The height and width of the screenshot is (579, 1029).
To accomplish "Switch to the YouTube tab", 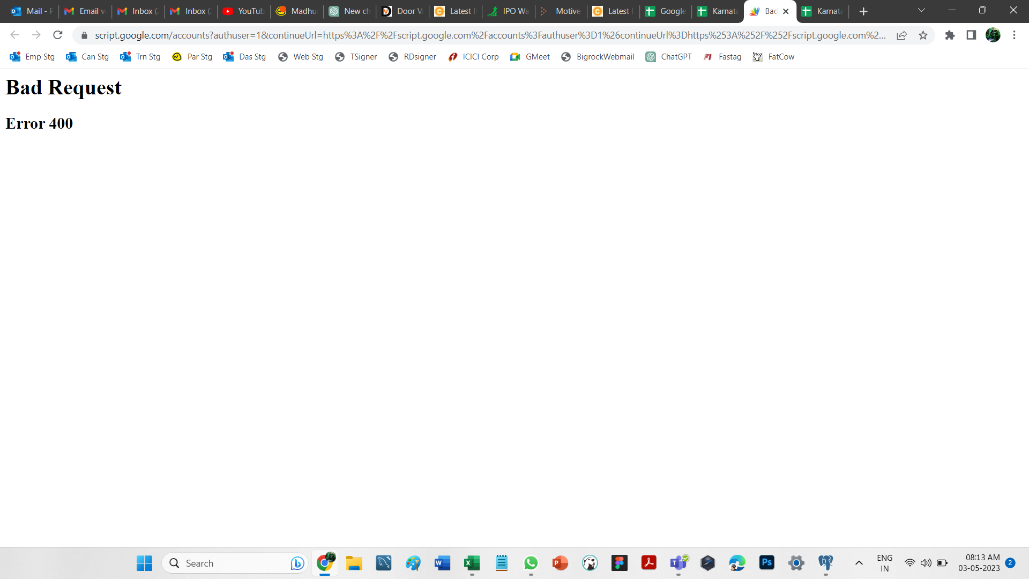I will 244,11.
